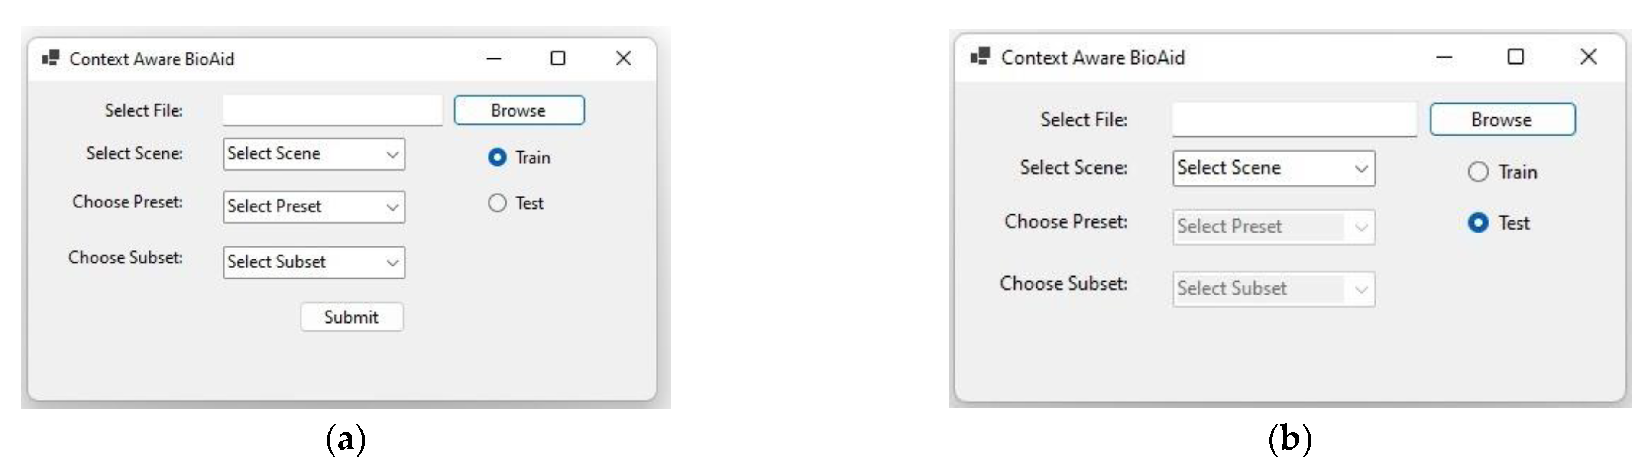Maximize the Context Aware BioAid window (b)
This screenshot has height=473, width=1651.
click(1515, 57)
